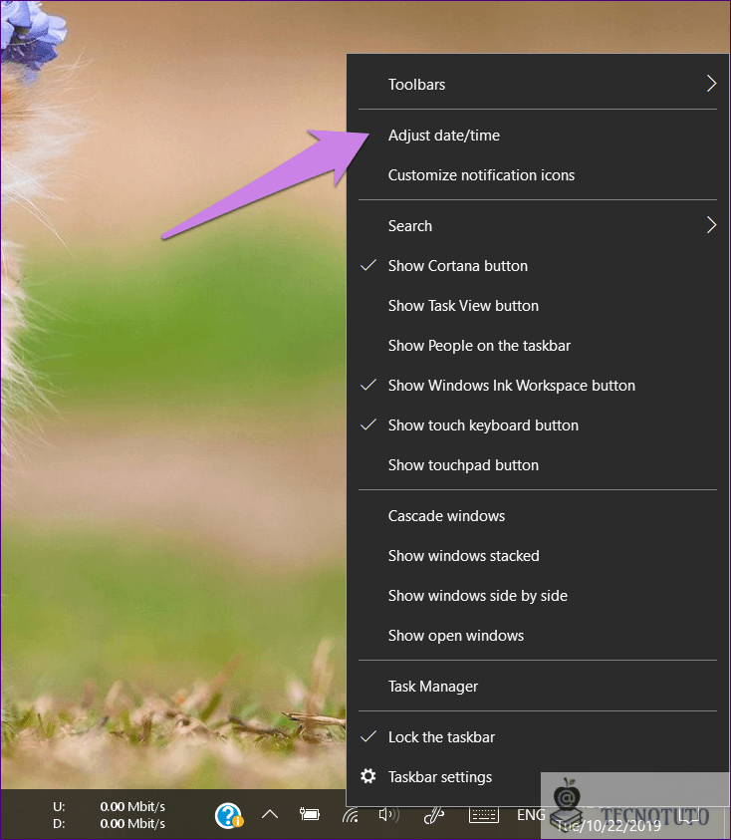Open the Get Help app icon in taskbar
Screen dimensions: 731x840
pyautogui.click(x=229, y=815)
